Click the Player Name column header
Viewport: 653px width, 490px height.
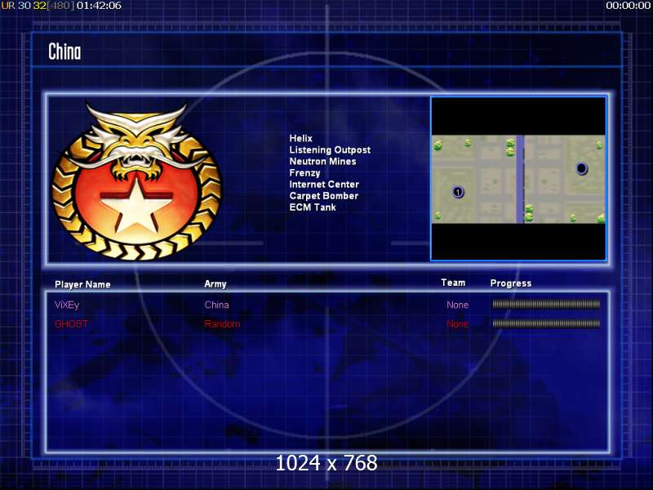(x=82, y=284)
